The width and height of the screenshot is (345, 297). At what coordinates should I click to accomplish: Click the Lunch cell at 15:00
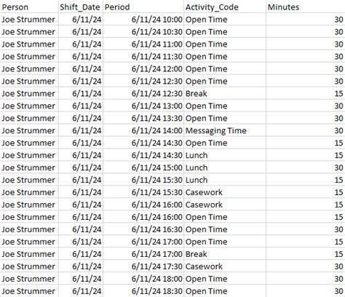pos(225,167)
